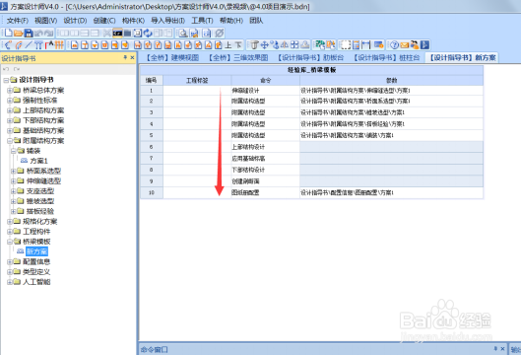Click row number 5 in table
The image size is (521, 355).
coord(152,135)
